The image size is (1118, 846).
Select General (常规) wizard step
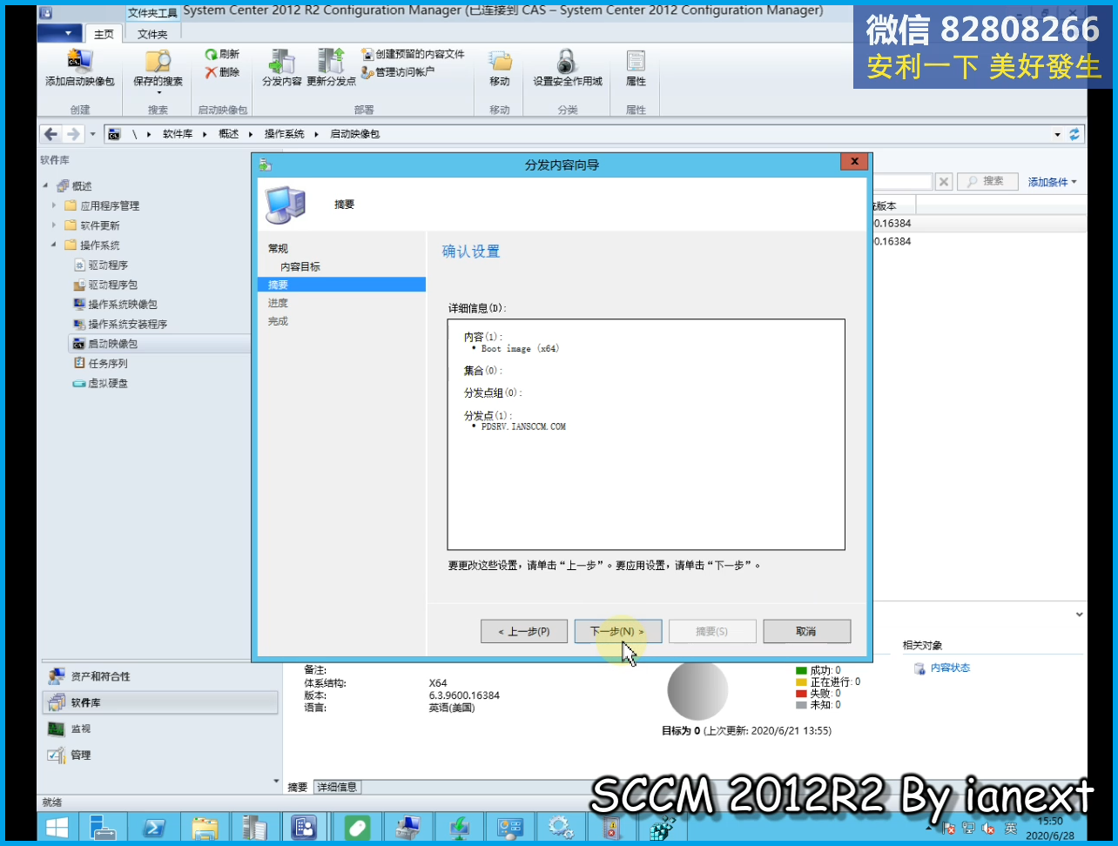(x=278, y=248)
